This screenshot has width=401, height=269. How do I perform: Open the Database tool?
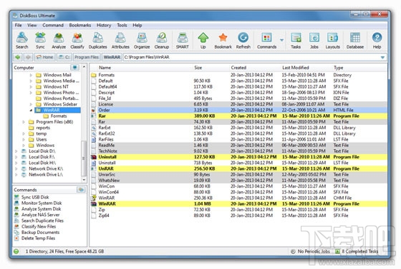[355, 41]
